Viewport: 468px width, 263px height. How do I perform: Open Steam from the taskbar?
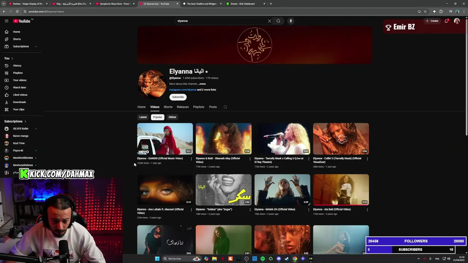(x=287, y=259)
